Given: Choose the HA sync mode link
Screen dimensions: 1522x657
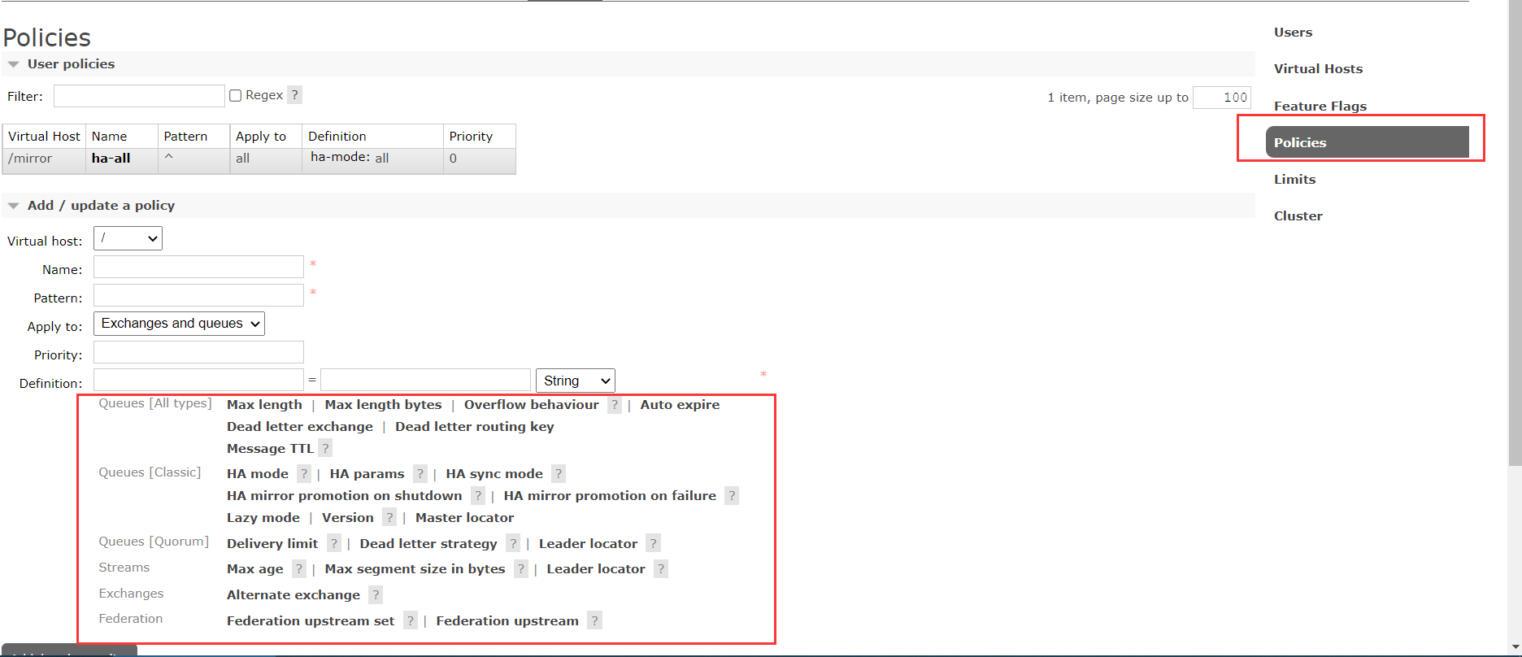Looking at the screenshot, I should point(494,474).
